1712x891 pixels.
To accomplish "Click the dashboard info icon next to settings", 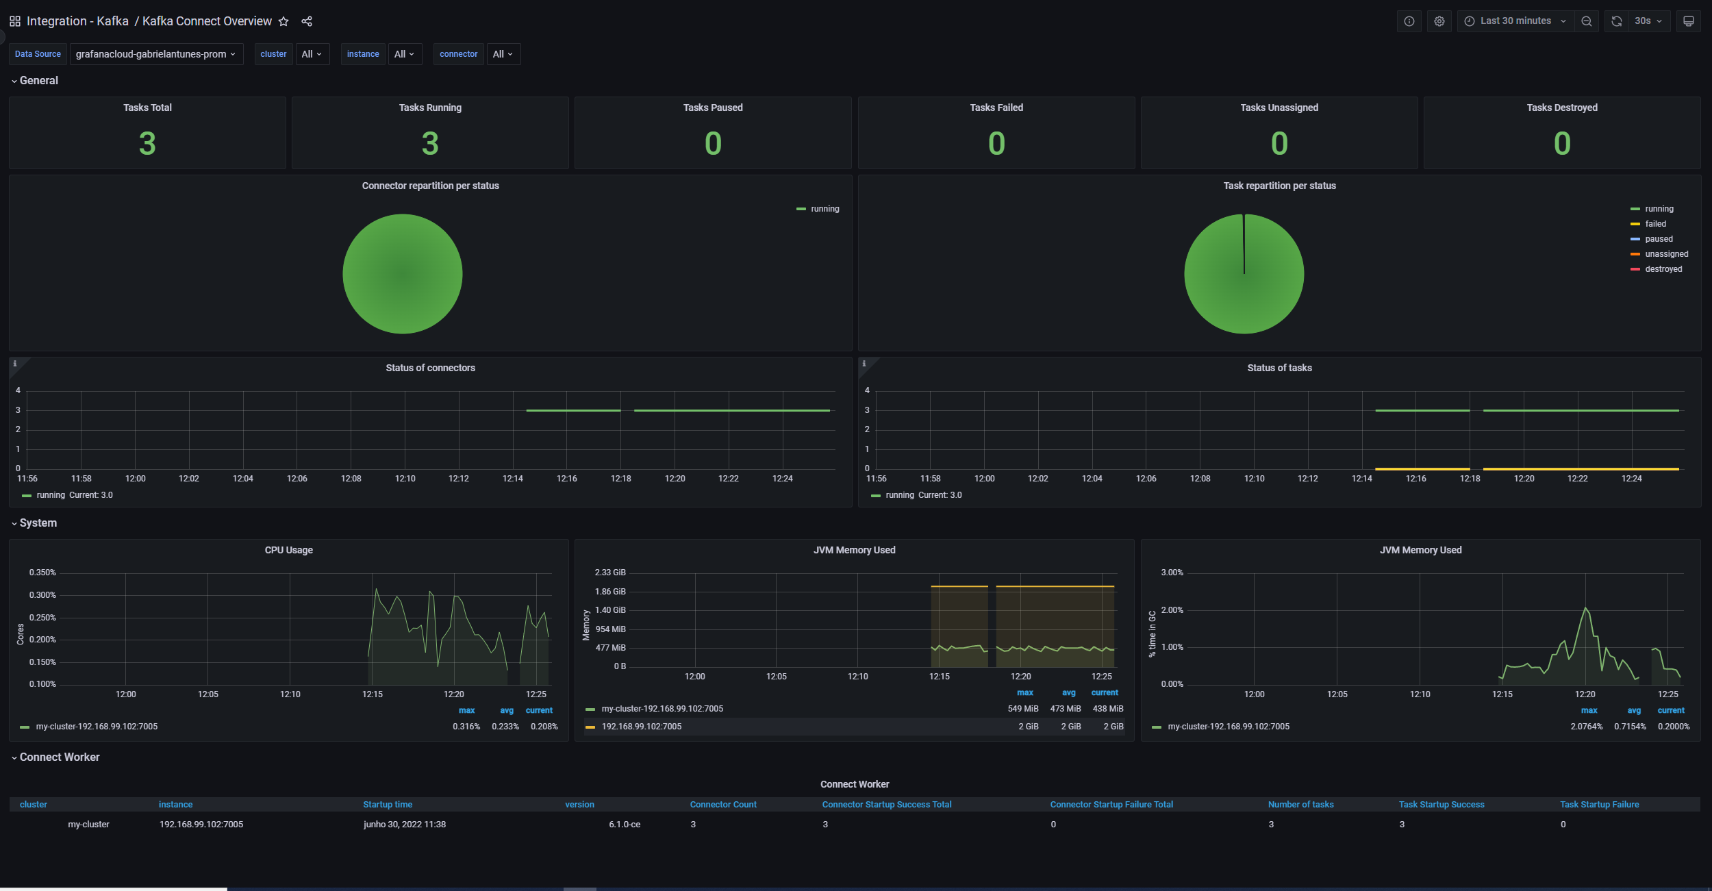I will [x=1409, y=21].
